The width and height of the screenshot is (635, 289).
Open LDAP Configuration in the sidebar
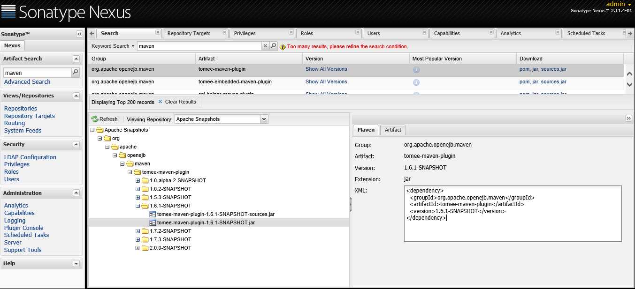(x=30, y=157)
